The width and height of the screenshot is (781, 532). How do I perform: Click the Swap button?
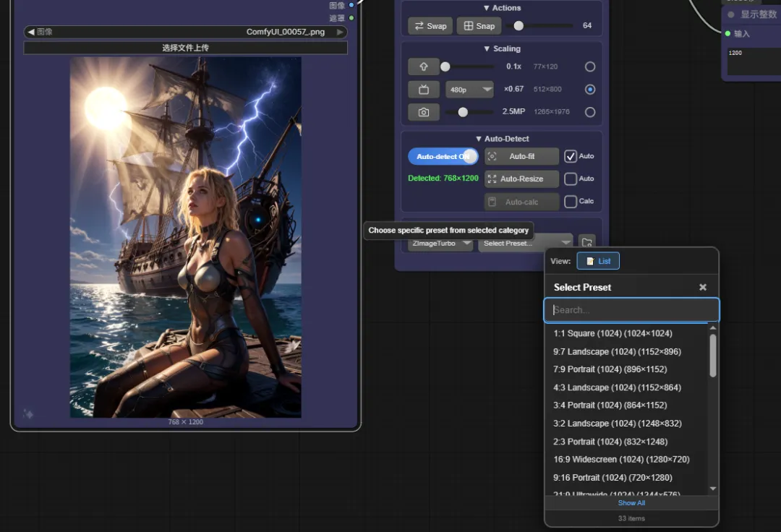(430, 26)
